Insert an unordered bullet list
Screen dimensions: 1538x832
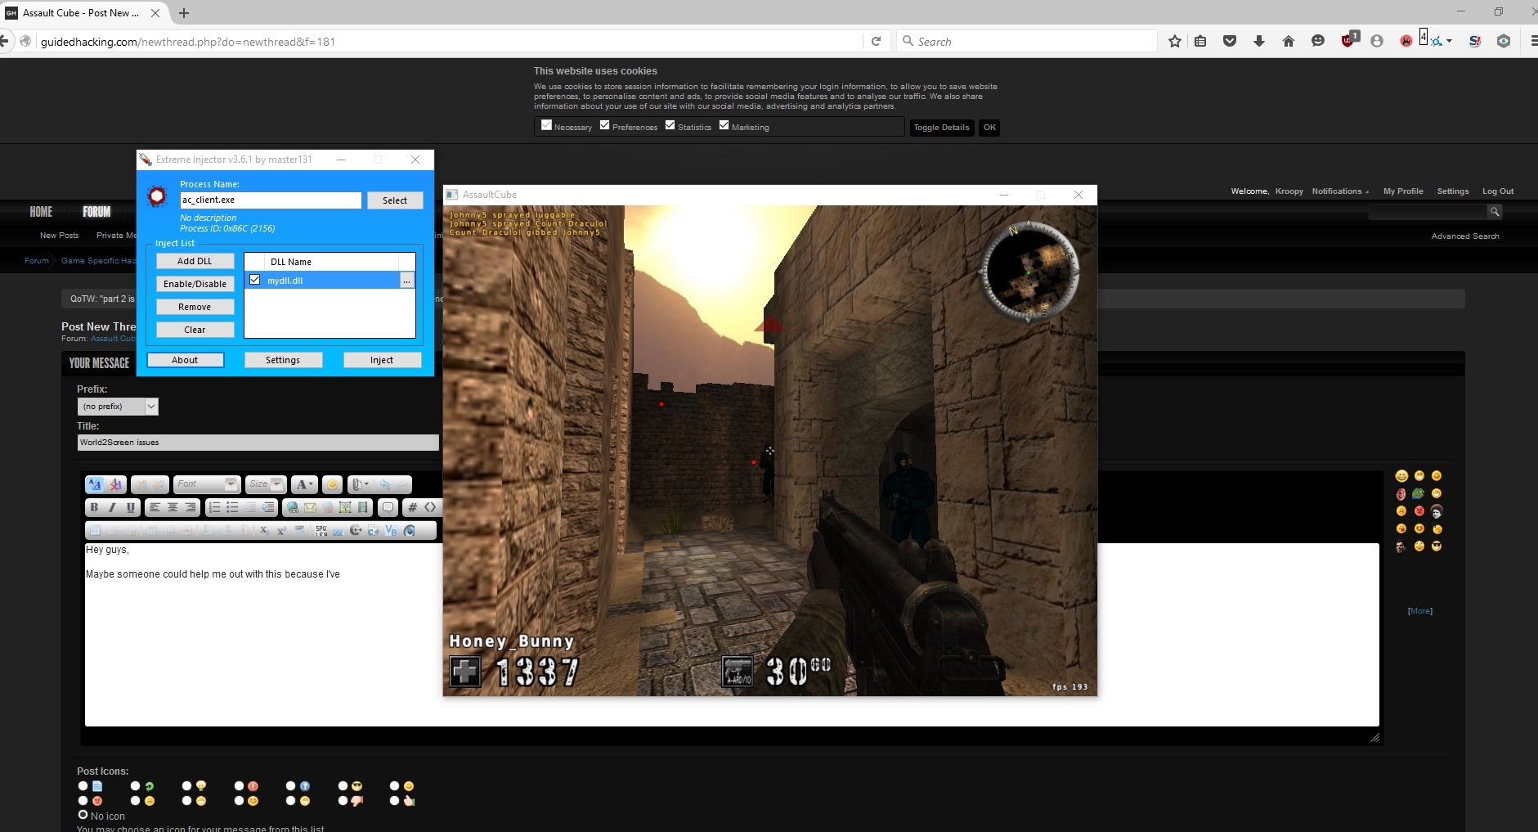tap(232, 507)
